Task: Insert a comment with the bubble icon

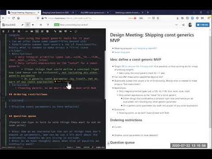Action: (x=76, y=31)
